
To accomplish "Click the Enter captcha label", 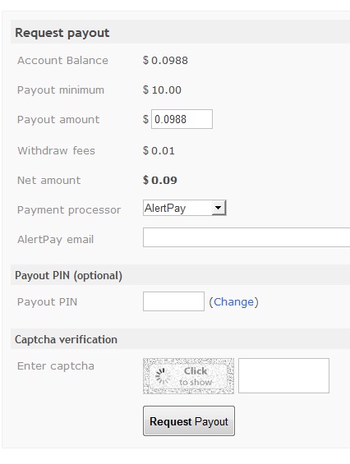I will [56, 366].
